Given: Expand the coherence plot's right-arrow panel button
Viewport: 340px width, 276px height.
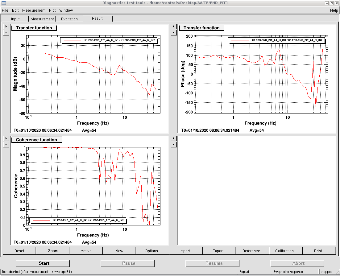Looking at the screenshot, I should (6, 138).
